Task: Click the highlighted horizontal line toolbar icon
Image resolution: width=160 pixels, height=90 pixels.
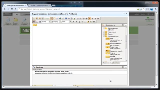Action: tap(51, 18)
